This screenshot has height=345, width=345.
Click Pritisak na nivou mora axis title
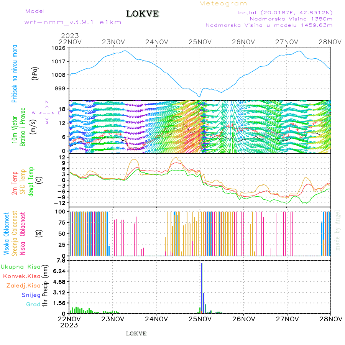[14, 74]
